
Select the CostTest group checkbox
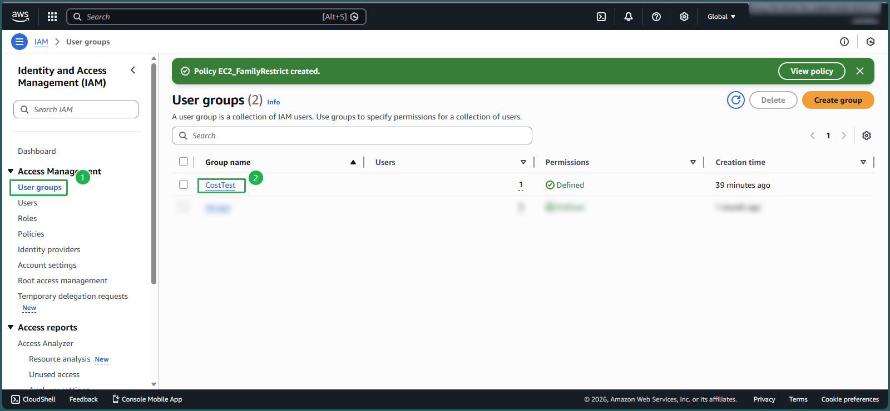(x=184, y=184)
